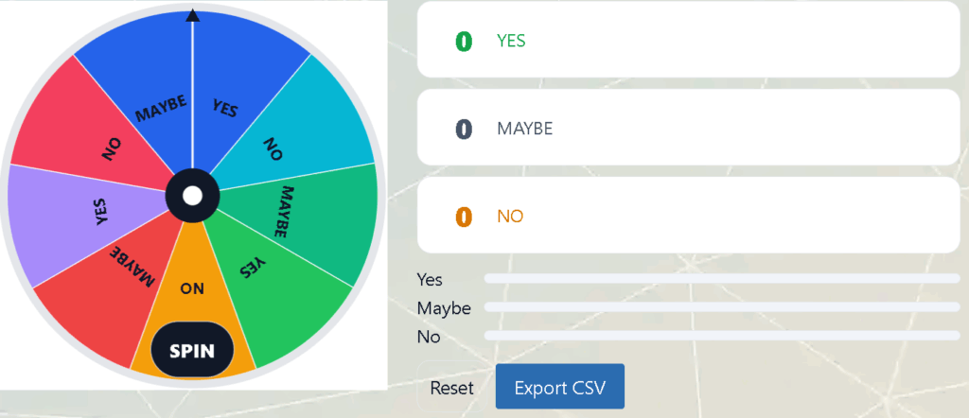Click the white center hub of the wheel
Viewport: 969px width, 418px height.
pyautogui.click(x=193, y=196)
